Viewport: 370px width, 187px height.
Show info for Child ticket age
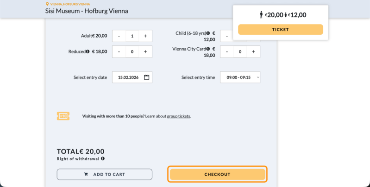click(208, 33)
